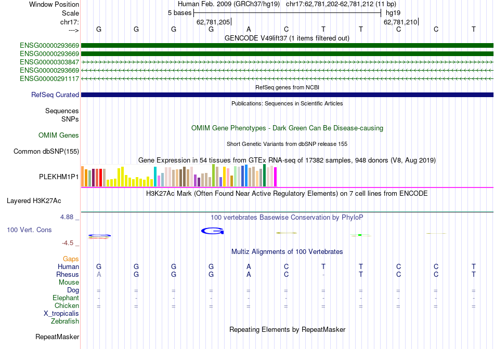Screen dimensions: 494x349
Task: Open 'Publications: Sequences in Scientific Articles' title
Action: [287, 103]
